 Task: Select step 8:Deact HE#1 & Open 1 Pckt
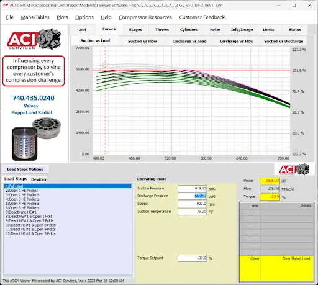[x=68, y=216]
